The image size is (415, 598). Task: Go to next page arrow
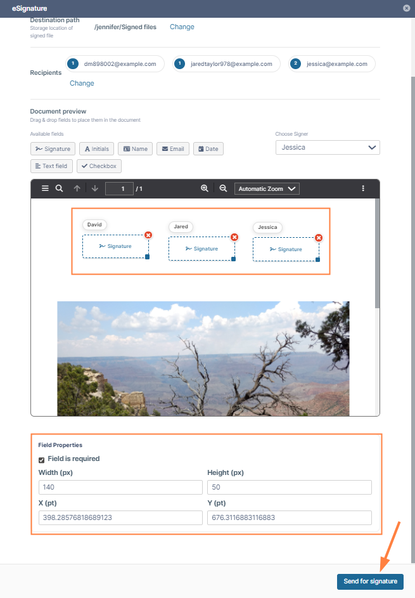point(95,188)
